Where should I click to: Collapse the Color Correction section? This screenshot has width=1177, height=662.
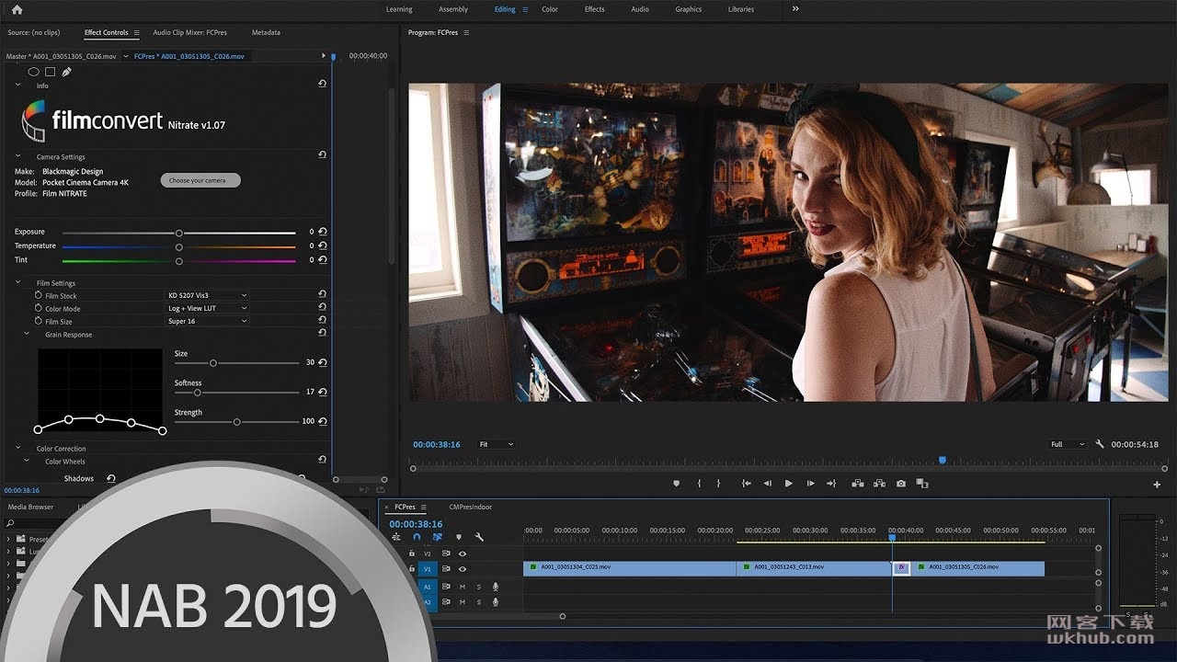click(x=17, y=449)
